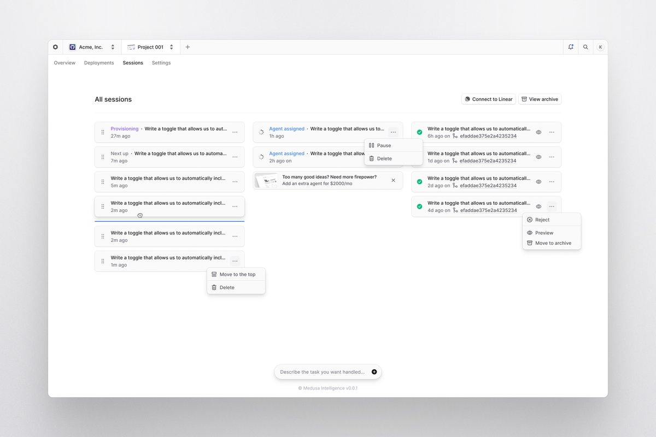Click the ellipsis on the 4d ago session
The image size is (656, 437).
552,206
